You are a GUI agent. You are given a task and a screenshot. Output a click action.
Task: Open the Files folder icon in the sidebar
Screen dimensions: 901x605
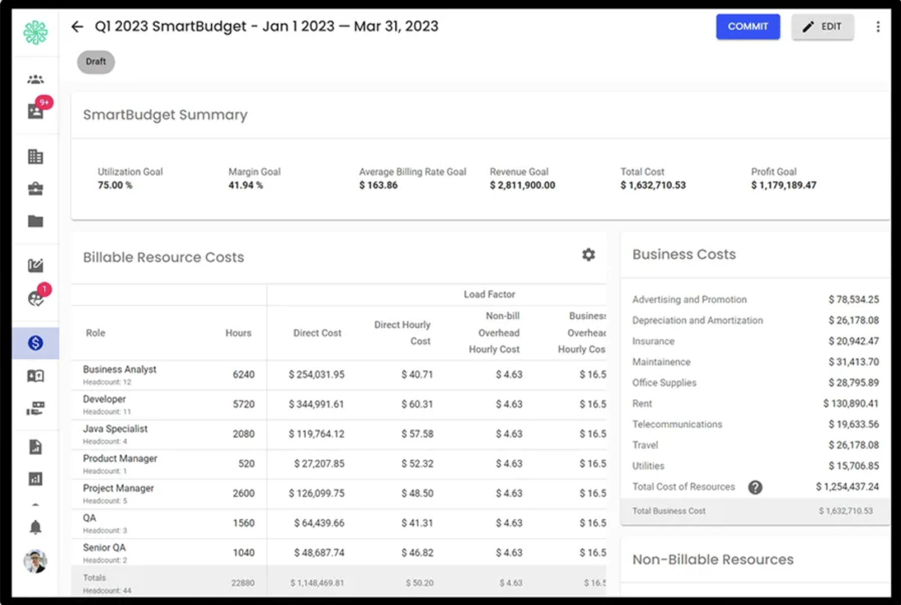click(x=35, y=222)
